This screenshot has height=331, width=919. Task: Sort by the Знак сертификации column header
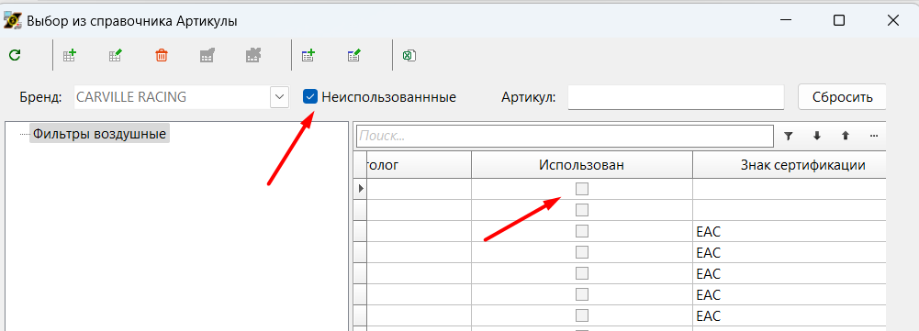789,165
